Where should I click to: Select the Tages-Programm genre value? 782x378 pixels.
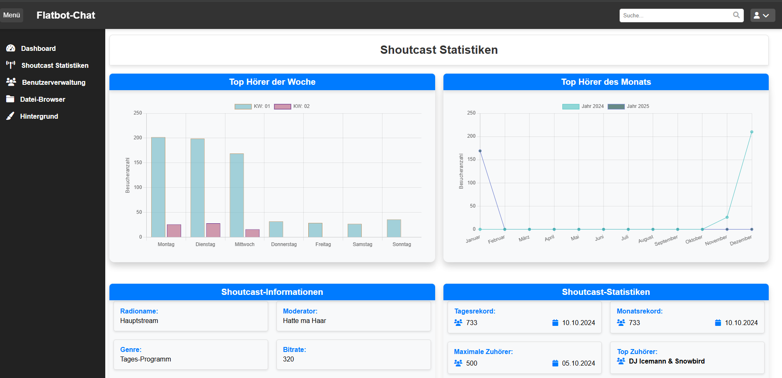(145, 359)
